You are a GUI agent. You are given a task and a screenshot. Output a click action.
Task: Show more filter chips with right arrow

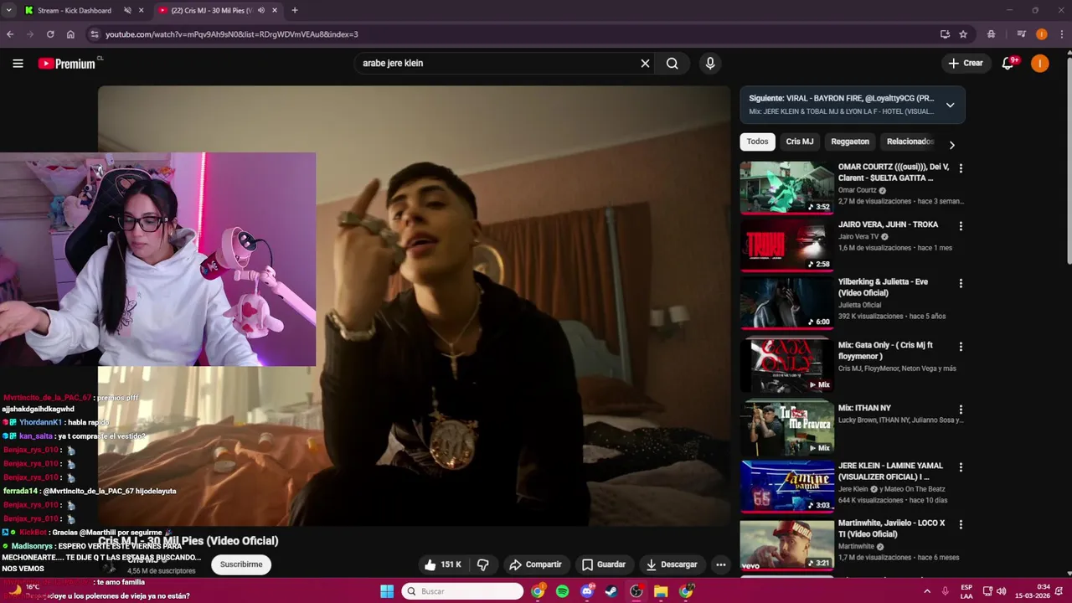[x=951, y=145]
